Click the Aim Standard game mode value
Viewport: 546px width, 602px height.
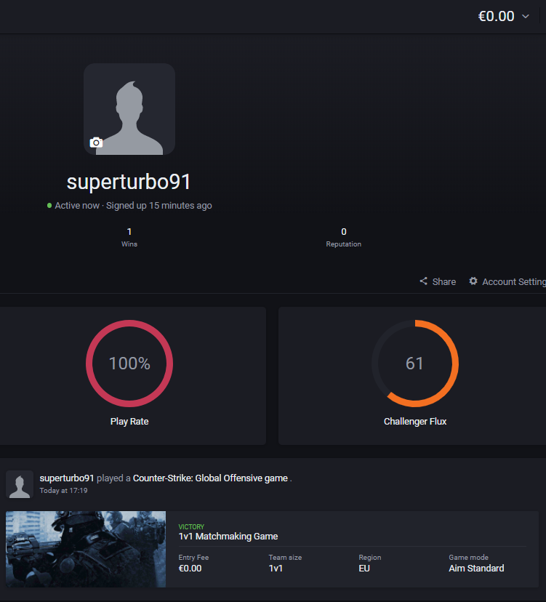click(476, 569)
